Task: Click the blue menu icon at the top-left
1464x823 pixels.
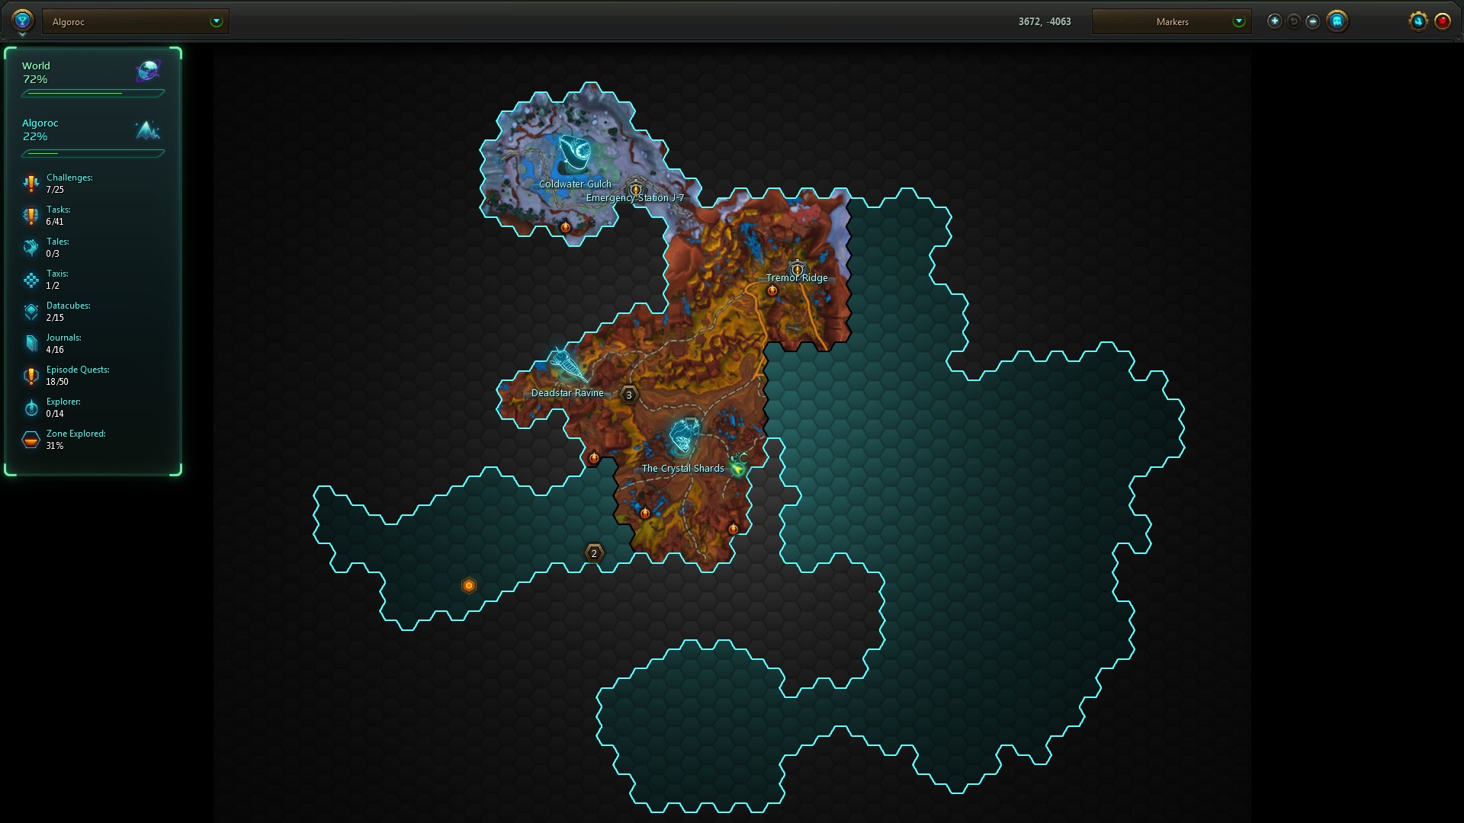Action: point(22,20)
